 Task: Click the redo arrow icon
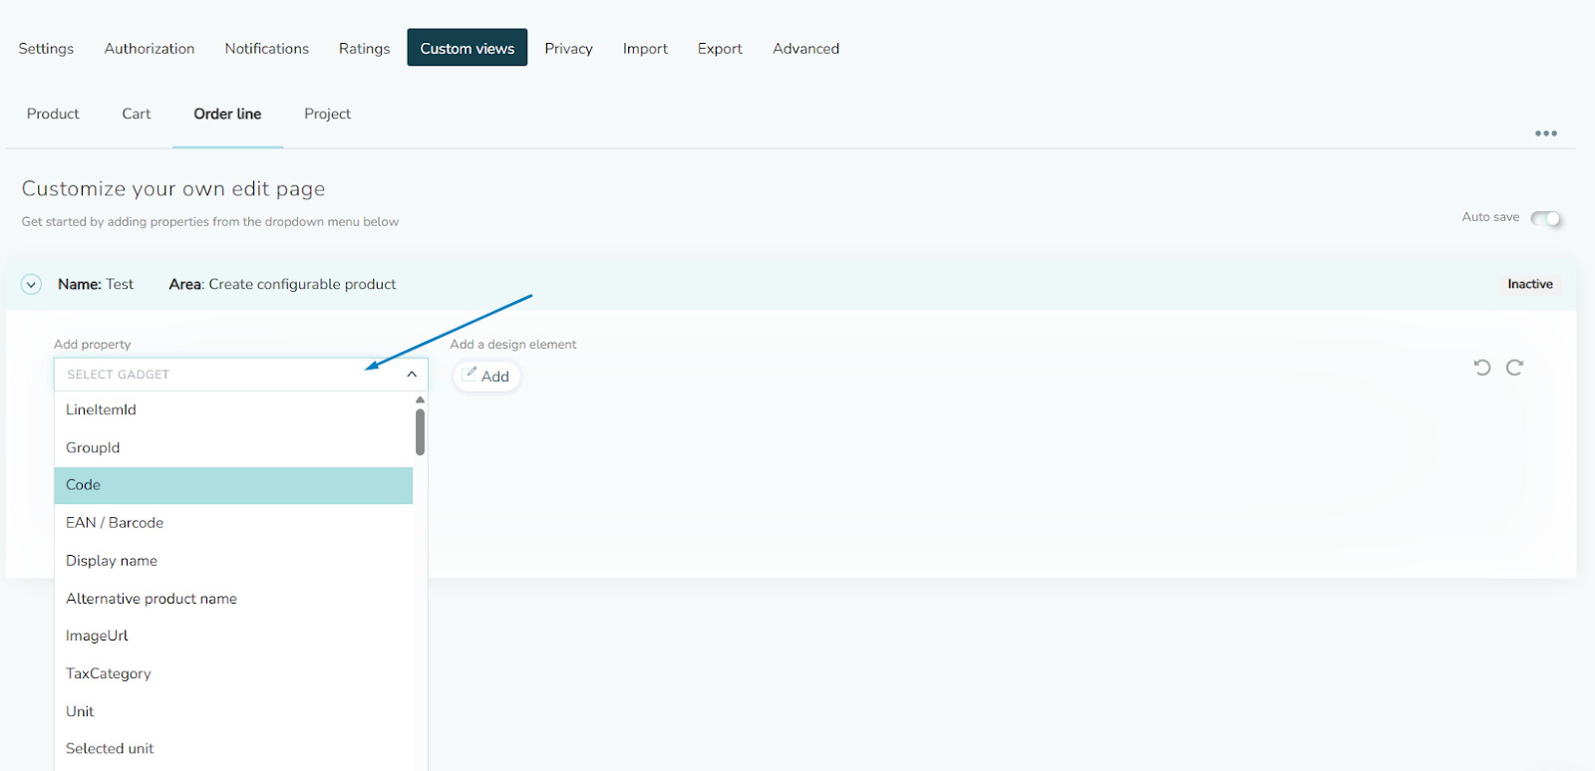(x=1514, y=368)
